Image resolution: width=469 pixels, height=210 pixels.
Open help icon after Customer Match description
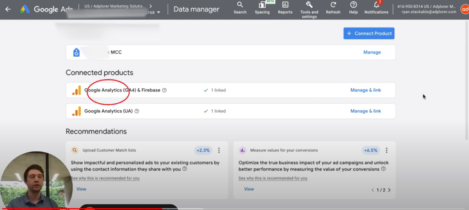coord(185,169)
